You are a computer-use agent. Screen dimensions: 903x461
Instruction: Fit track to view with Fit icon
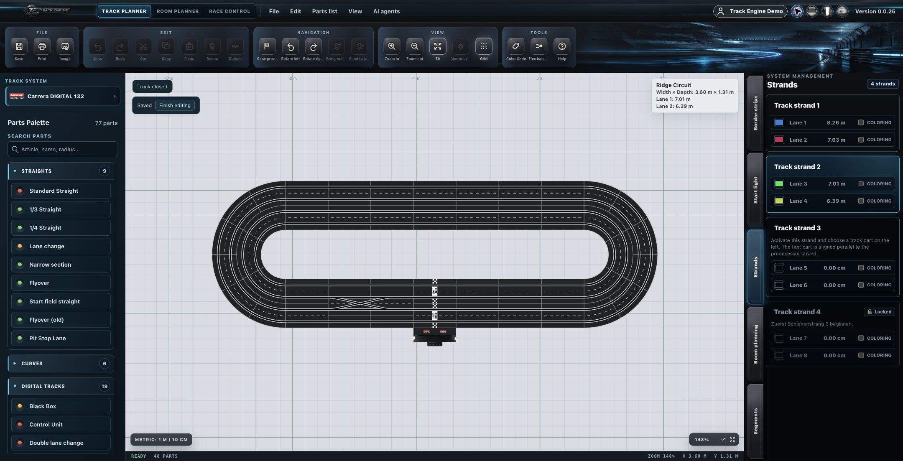pos(438,46)
